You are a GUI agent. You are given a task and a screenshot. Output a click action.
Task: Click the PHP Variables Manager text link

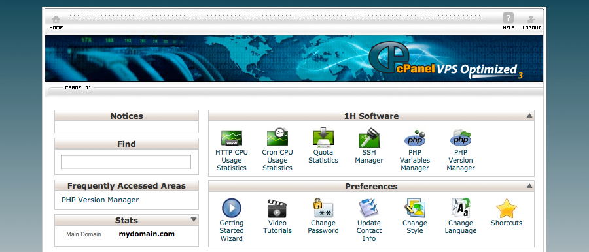[415, 160]
